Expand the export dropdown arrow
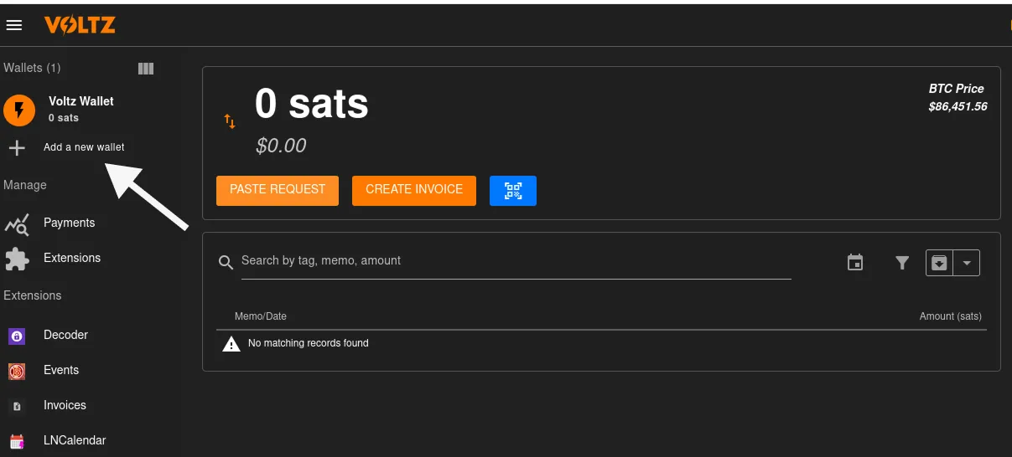Image resolution: width=1012 pixels, height=457 pixels. tap(967, 263)
